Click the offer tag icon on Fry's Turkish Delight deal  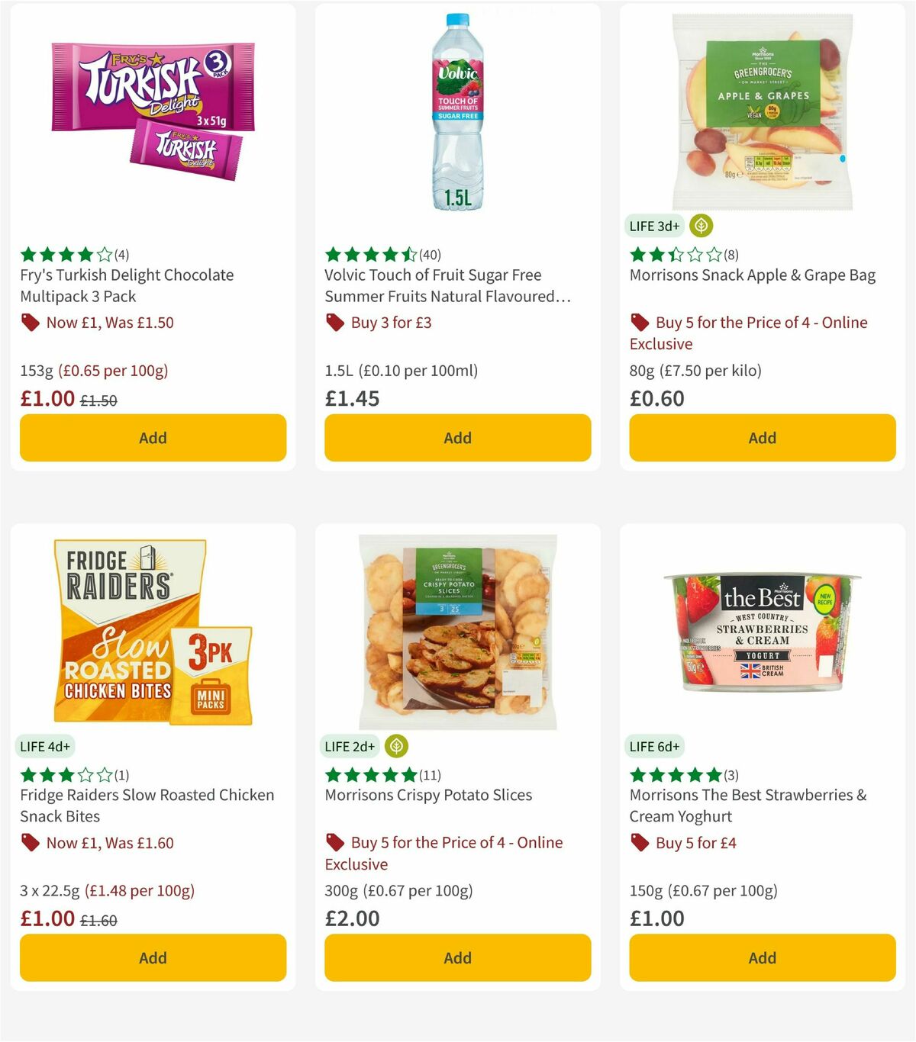point(29,323)
